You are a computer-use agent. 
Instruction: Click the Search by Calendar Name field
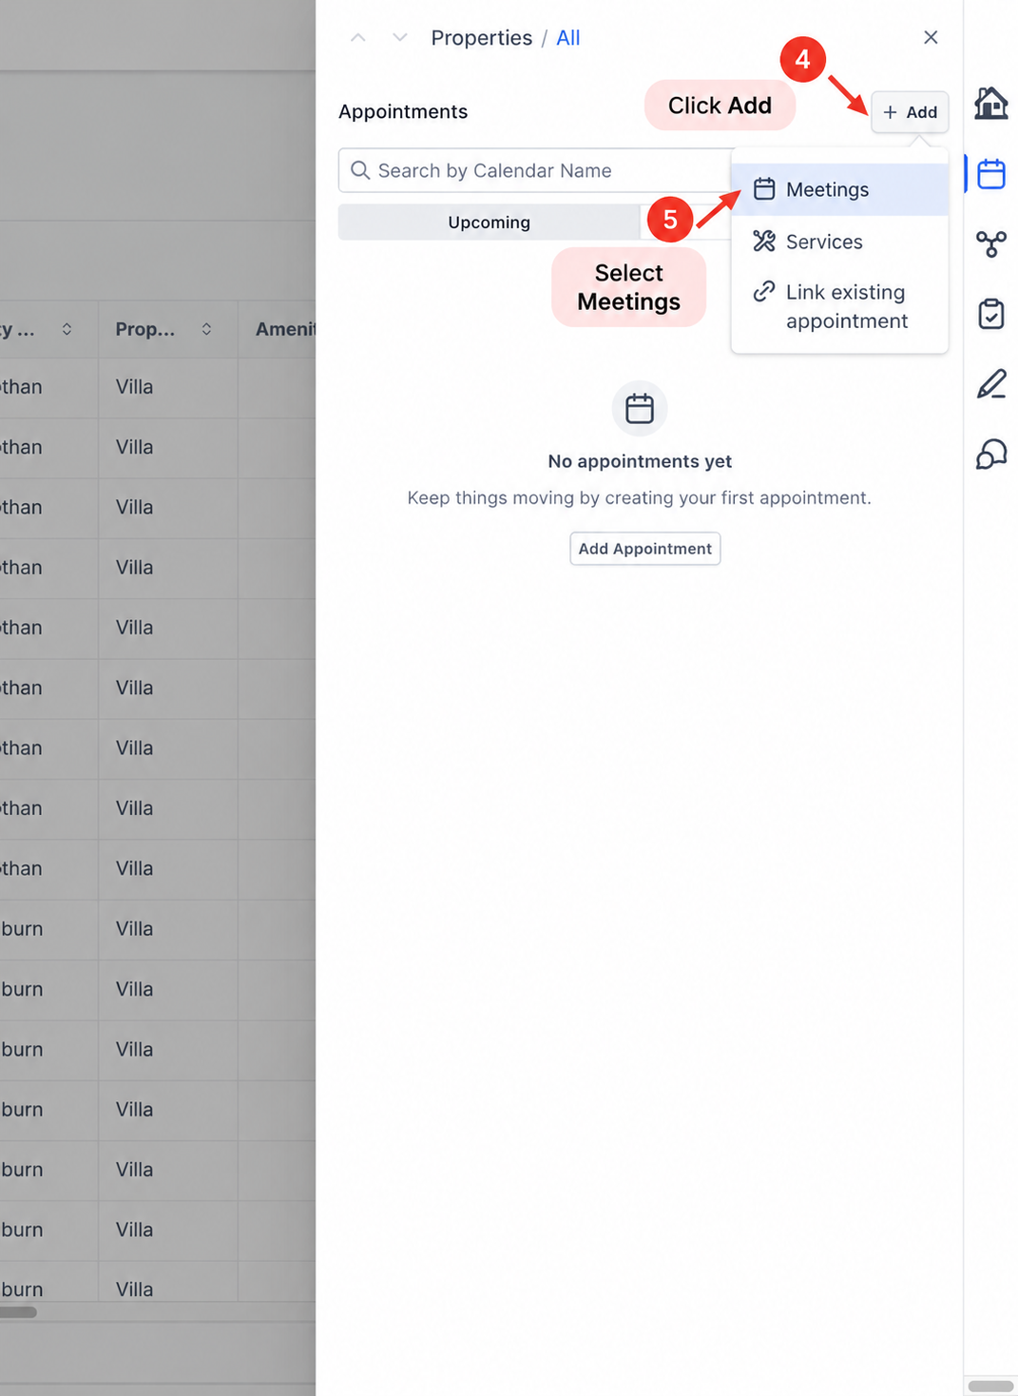point(535,170)
